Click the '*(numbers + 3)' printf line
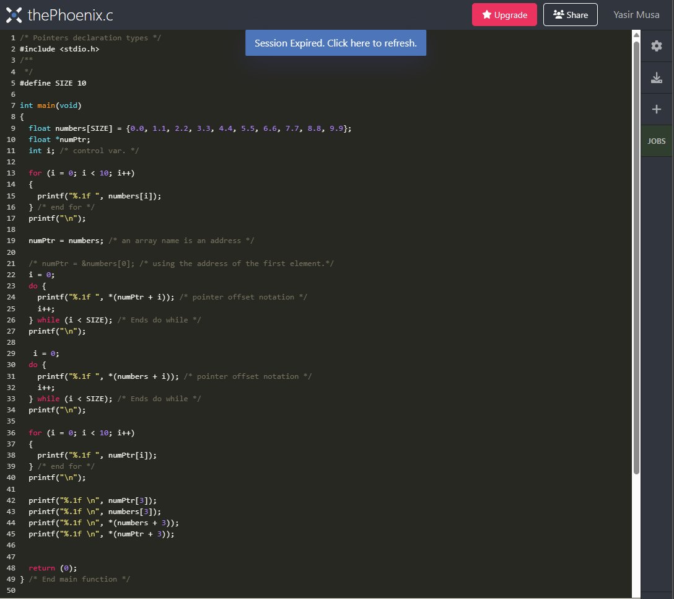Viewport: 674px width, 599px height. 103,523
